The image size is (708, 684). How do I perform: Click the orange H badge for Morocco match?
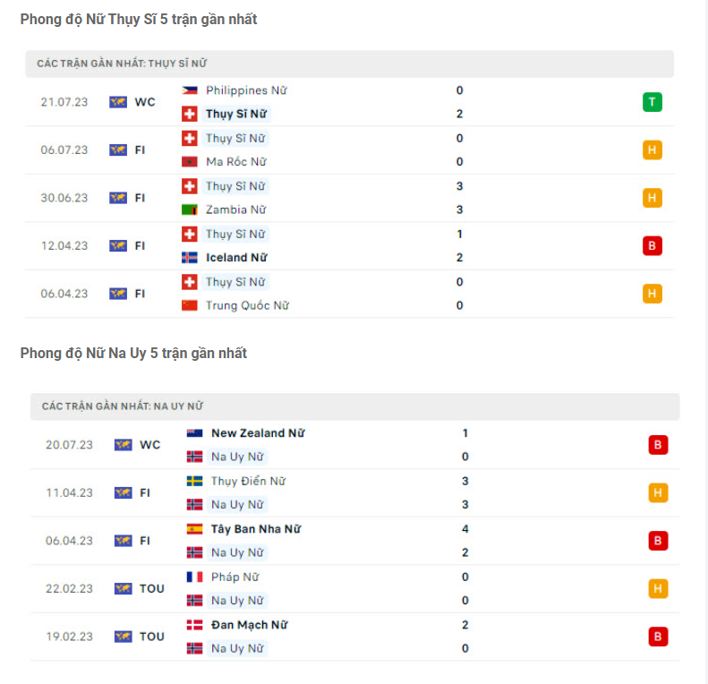(x=652, y=150)
